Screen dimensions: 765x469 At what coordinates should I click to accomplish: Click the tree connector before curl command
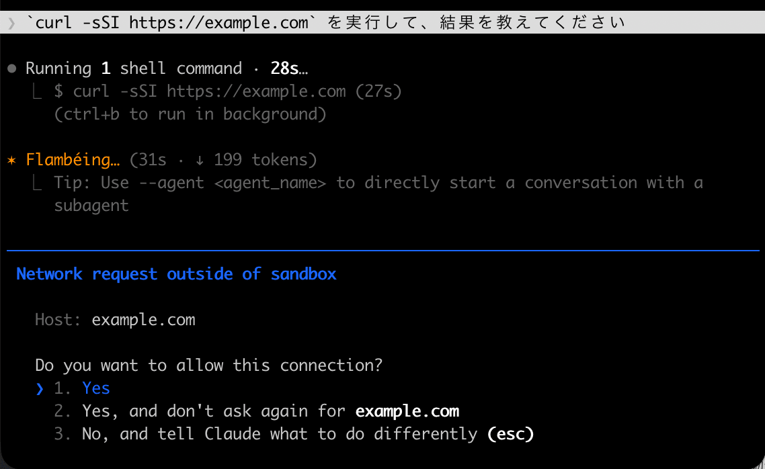(x=37, y=91)
